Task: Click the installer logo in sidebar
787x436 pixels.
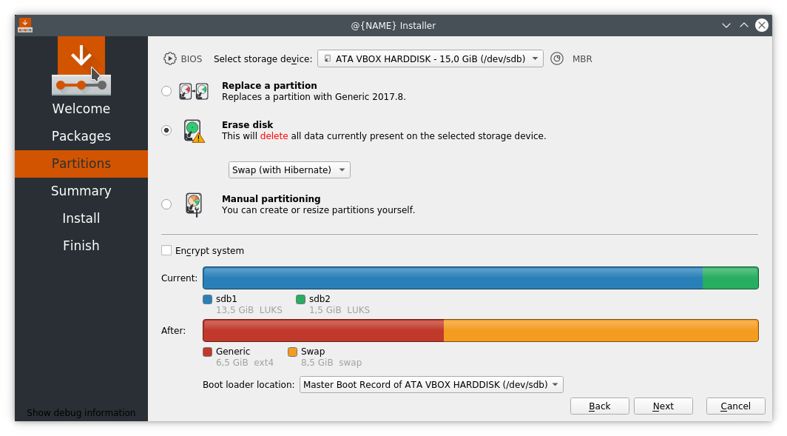Action: [x=81, y=66]
